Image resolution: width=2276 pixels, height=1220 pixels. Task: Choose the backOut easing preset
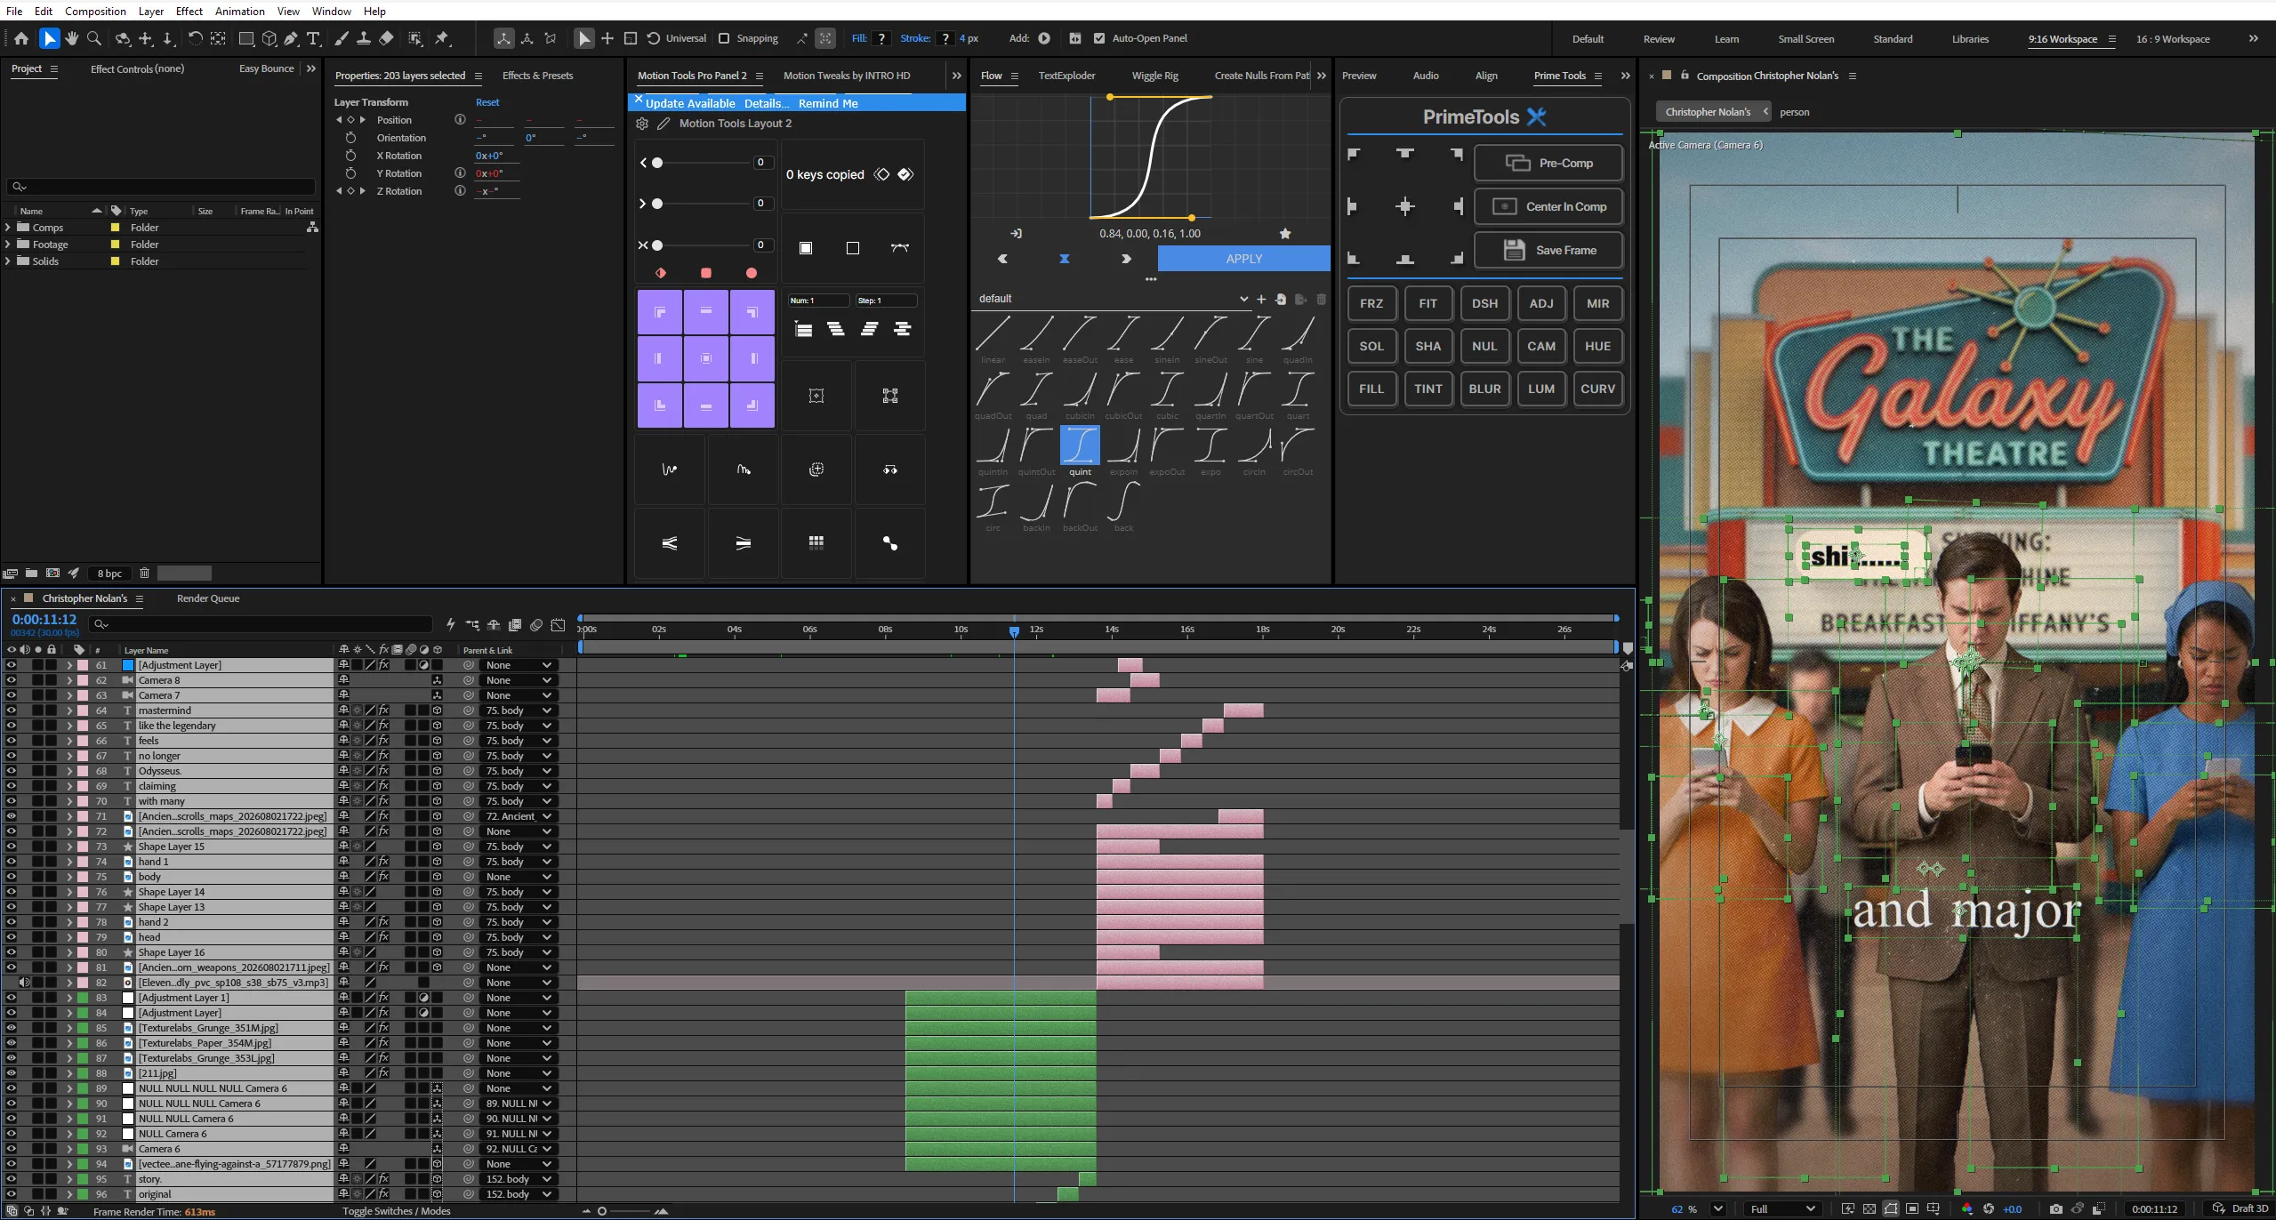pos(1080,508)
